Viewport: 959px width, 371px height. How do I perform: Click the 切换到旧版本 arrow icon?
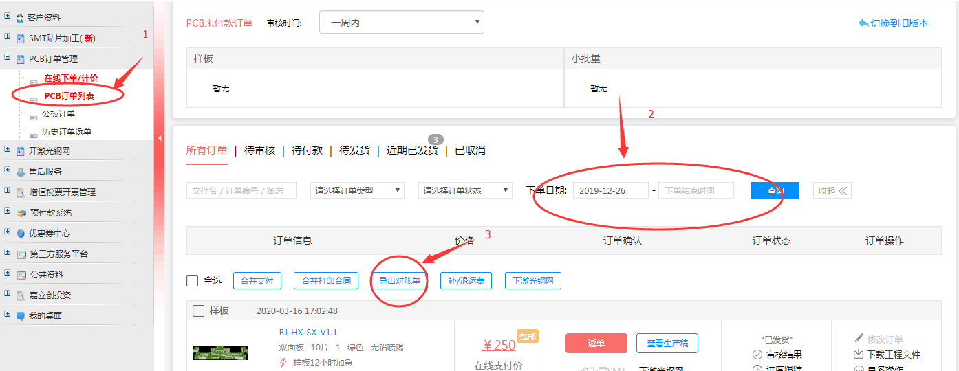point(863,23)
